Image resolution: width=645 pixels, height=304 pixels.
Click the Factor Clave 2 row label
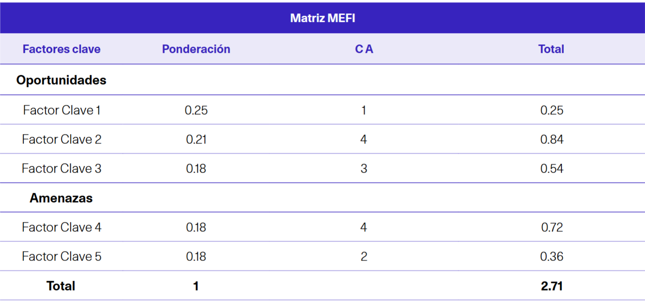[61, 139]
